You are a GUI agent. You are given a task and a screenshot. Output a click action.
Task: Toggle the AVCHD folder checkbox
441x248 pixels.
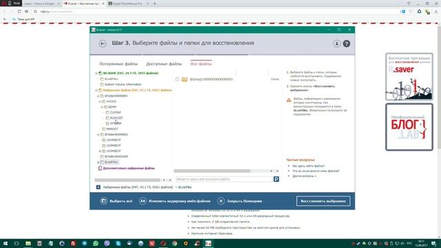(x=104, y=101)
